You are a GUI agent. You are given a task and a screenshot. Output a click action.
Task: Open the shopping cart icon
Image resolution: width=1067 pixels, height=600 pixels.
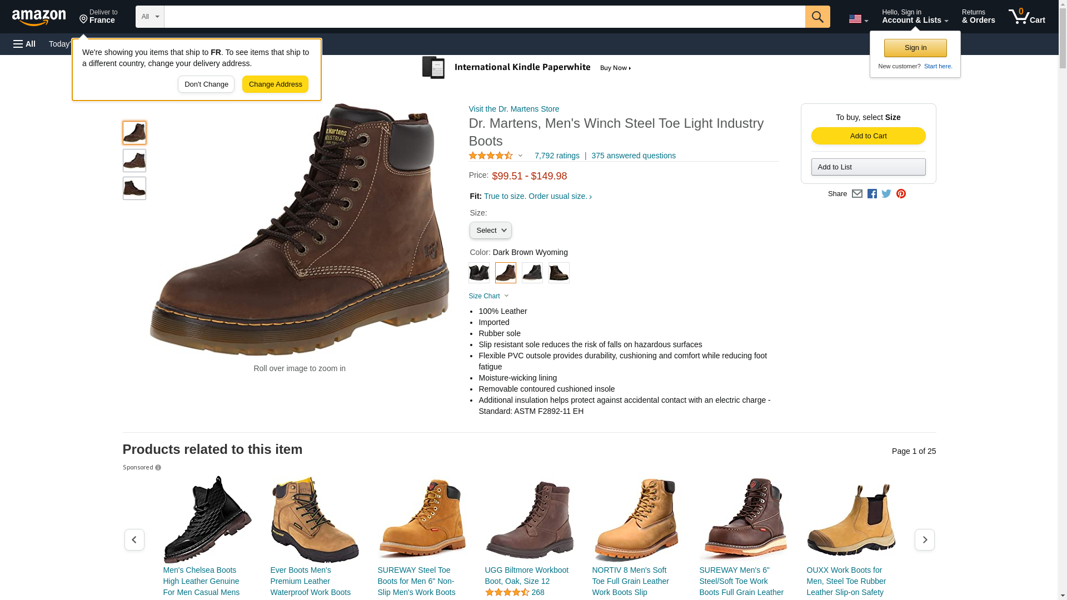(1026, 17)
